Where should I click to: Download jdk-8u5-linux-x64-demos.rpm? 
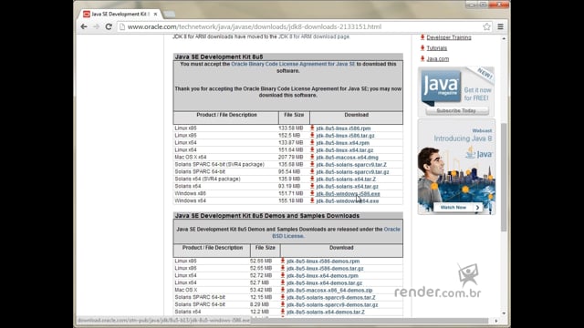click(322, 276)
